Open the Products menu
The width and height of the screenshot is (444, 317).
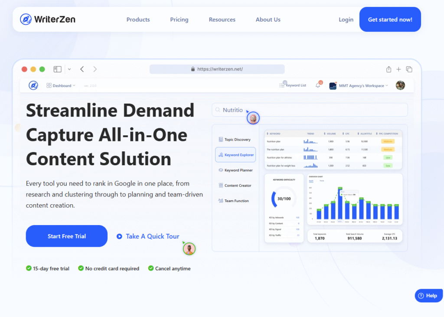point(138,20)
